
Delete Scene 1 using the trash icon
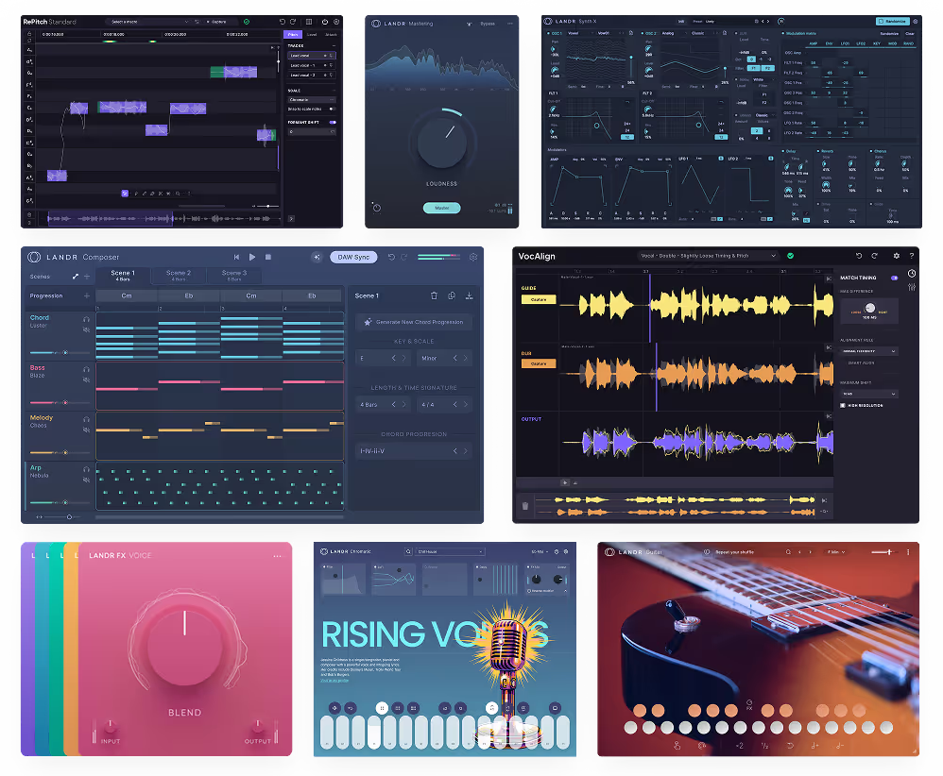pos(435,295)
